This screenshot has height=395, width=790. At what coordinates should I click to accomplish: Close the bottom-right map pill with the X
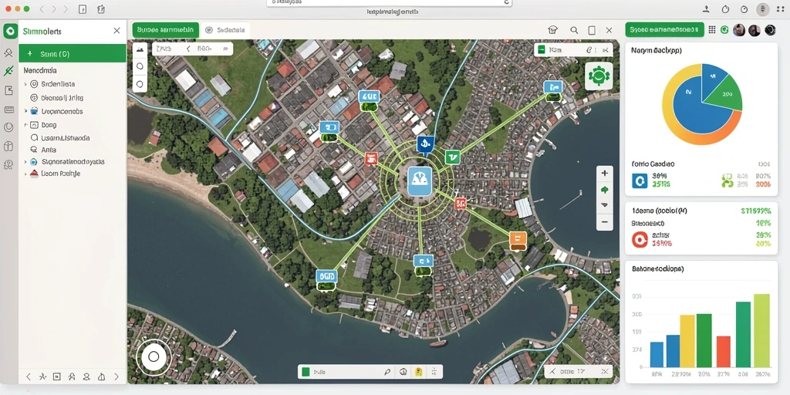(x=606, y=372)
